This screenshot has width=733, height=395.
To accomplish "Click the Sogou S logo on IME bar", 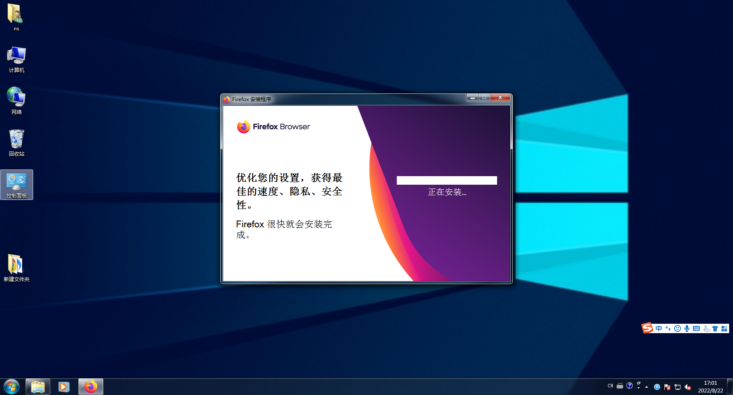I will (x=647, y=328).
